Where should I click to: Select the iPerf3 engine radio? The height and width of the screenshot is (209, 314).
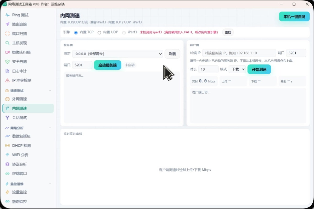point(124,33)
